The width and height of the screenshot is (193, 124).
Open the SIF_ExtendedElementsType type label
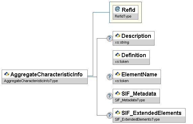tap(137, 119)
